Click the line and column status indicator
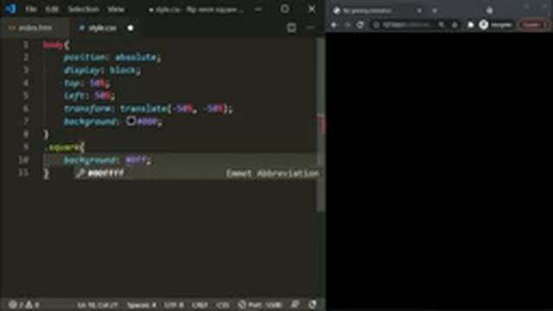The width and height of the screenshot is (553, 311). tap(98, 305)
